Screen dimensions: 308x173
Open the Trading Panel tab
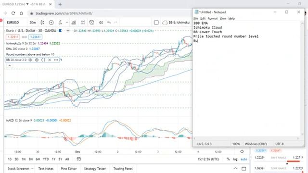tap(123, 169)
